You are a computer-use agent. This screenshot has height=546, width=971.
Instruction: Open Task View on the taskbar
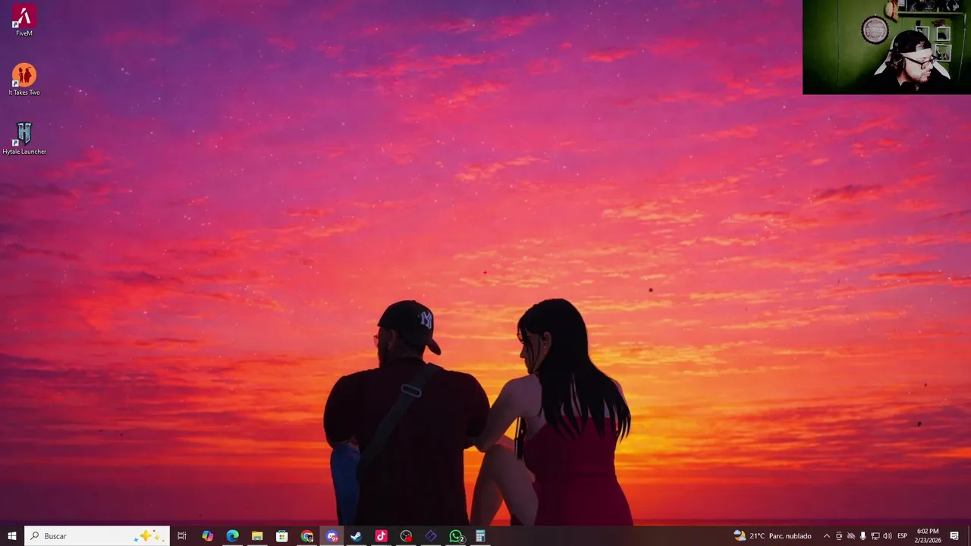pyautogui.click(x=182, y=536)
